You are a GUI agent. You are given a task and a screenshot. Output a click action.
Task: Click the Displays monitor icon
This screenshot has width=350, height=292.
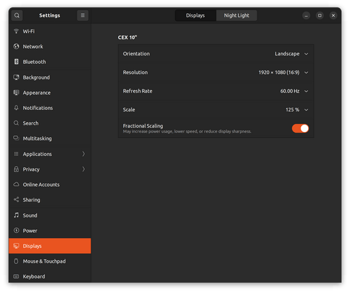(x=16, y=246)
